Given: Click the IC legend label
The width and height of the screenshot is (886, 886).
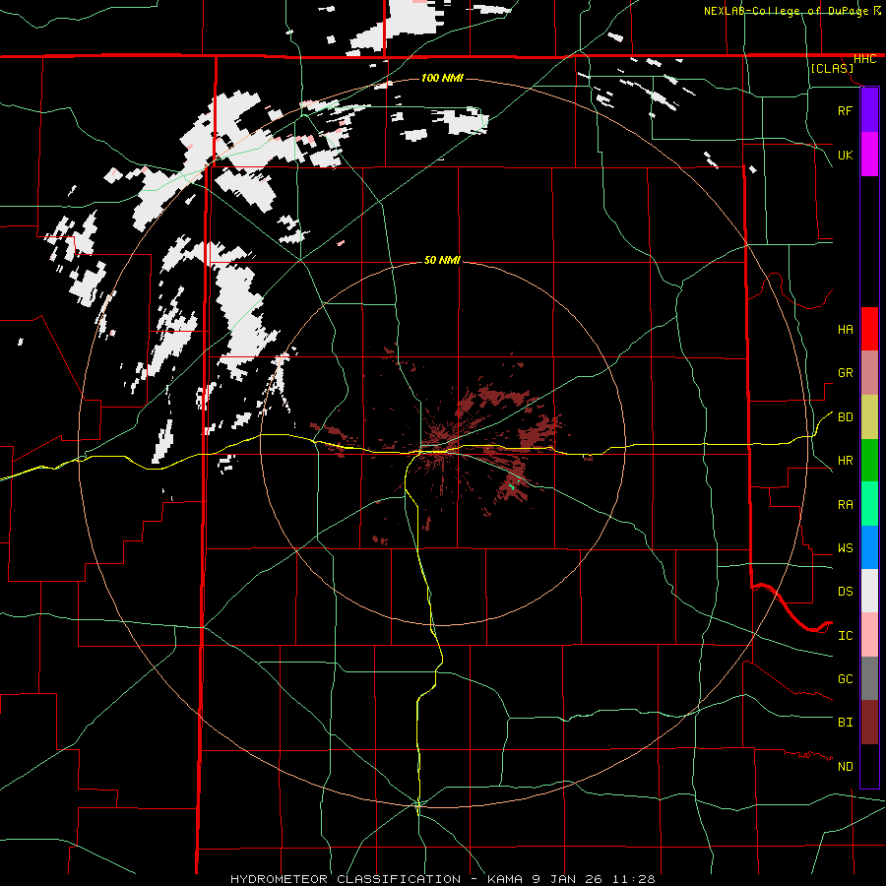Looking at the screenshot, I should pos(845,636).
